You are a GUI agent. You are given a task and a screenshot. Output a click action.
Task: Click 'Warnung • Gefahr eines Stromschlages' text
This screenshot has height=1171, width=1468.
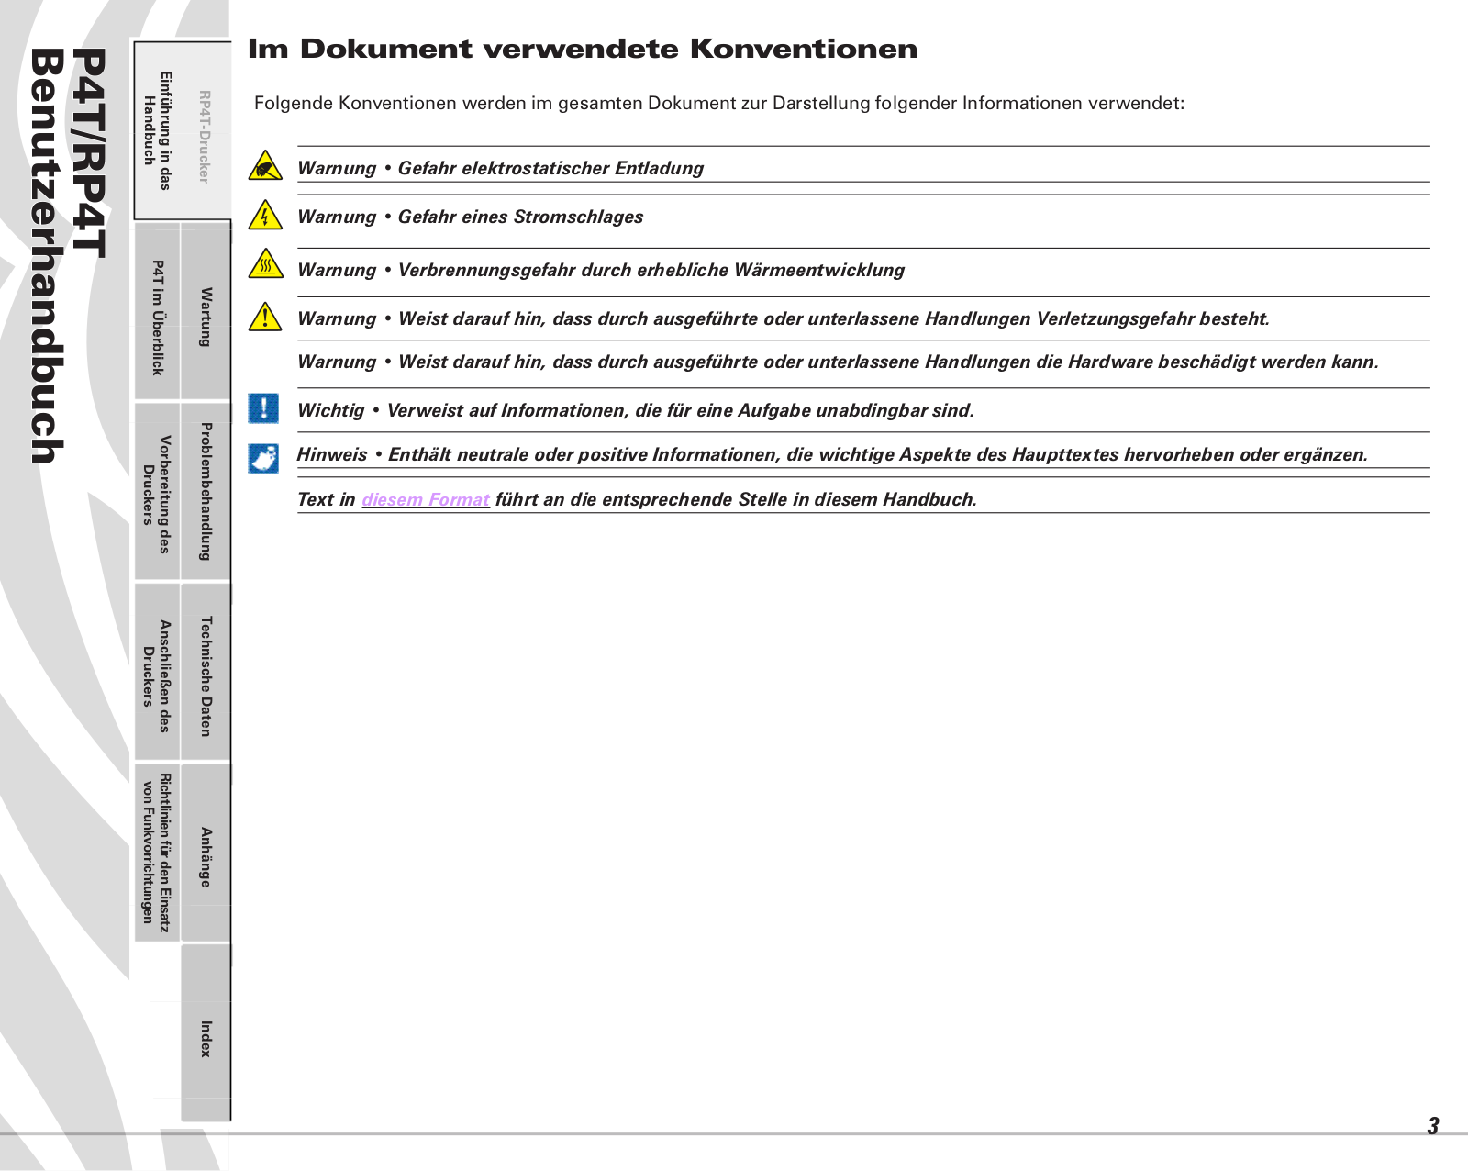point(470,217)
